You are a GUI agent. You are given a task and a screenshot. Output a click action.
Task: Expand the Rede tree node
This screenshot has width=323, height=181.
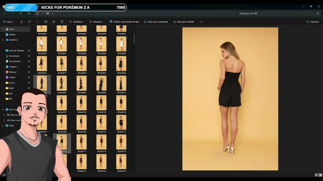tap(3, 126)
